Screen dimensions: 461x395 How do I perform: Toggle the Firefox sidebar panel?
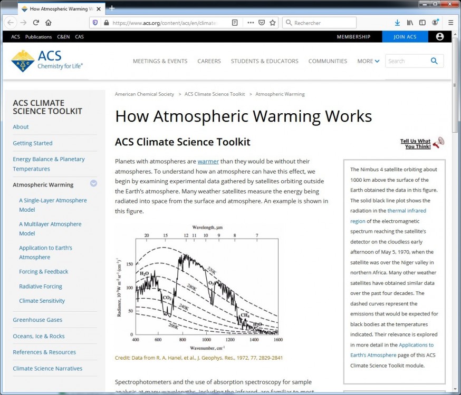(x=422, y=23)
